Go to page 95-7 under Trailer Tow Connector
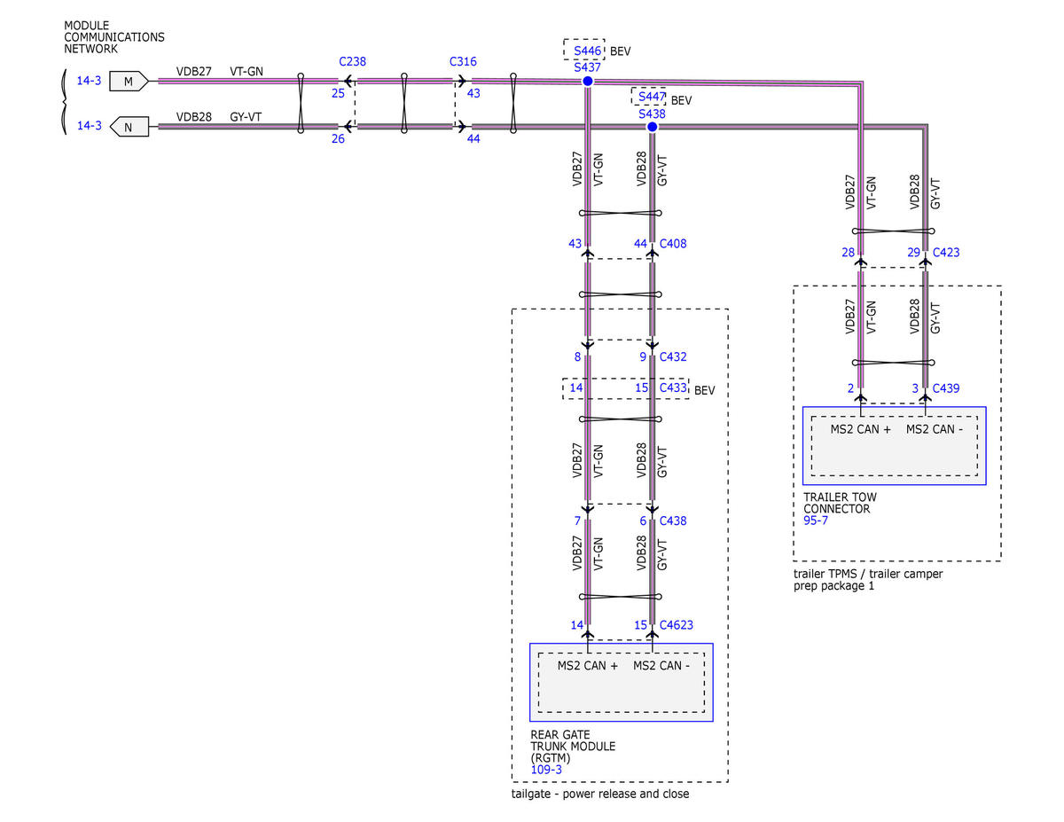The image size is (1064, 822). point(816,521)
